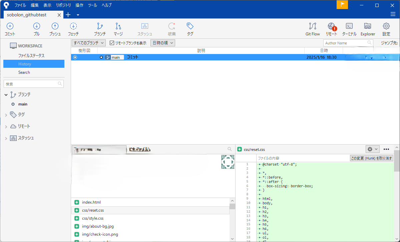Click the plus icon beside index.html

[x=76, y=202]
